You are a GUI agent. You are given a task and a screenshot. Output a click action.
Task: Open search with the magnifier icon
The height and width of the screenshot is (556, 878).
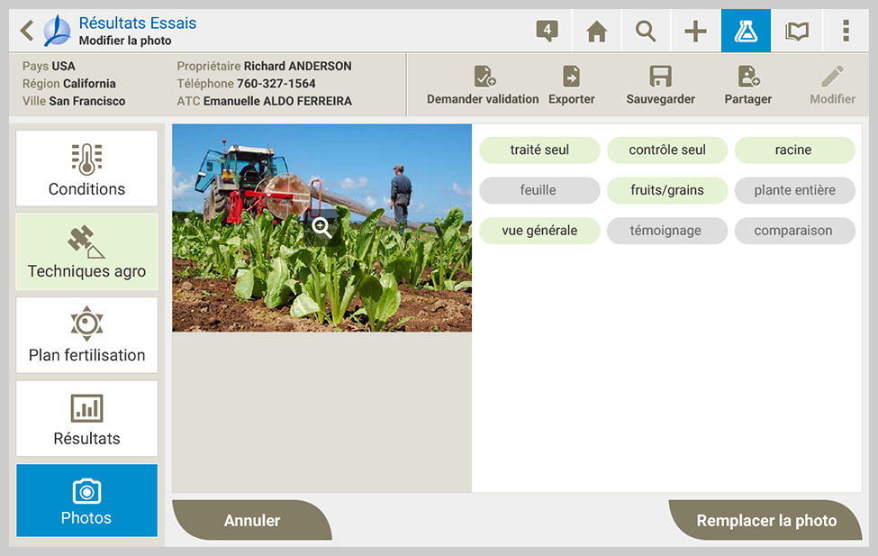(x=646, y=32)
